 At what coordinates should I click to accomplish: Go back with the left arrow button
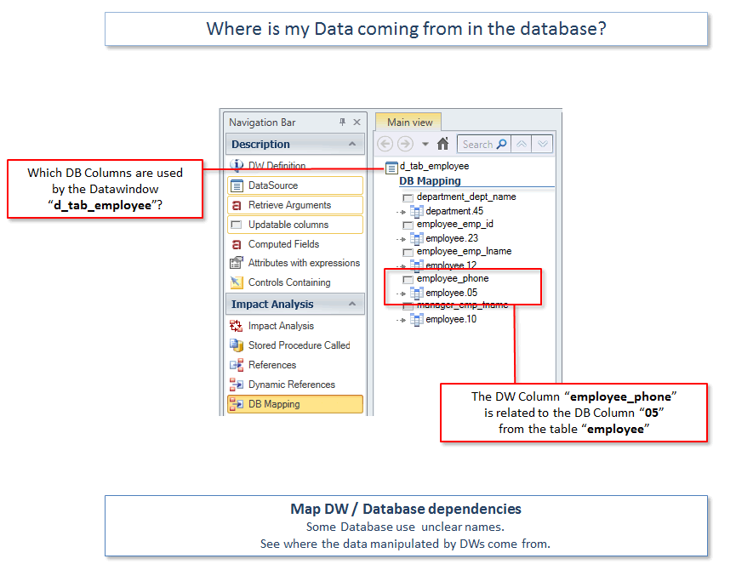[x=383, y=144]
